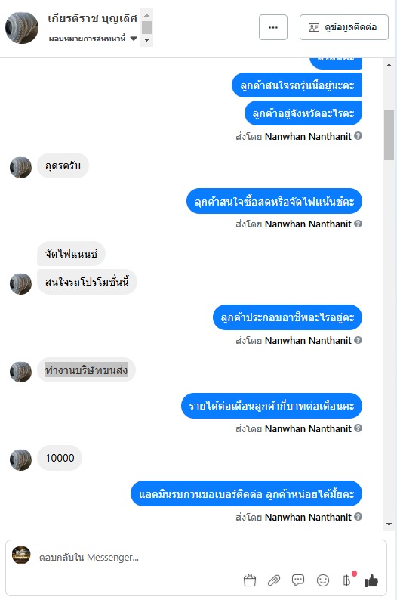
Task: Expand มอบหมายการสนทนานี้ assignment dropdown
Action: tap(134, 39)
